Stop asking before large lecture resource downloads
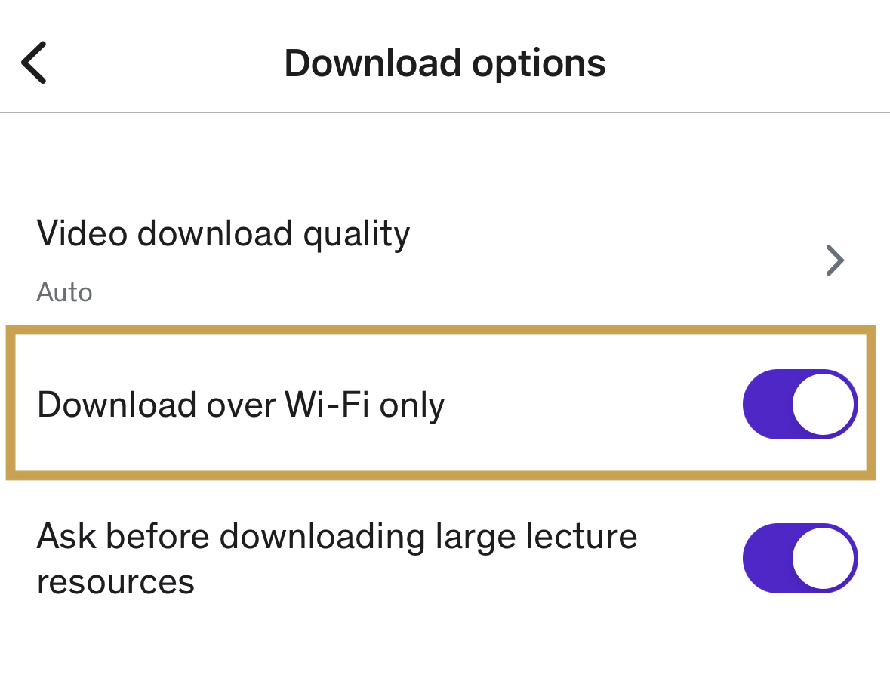Image resolution: width=890 pixels, height=681 pixels. pos(799,559)
